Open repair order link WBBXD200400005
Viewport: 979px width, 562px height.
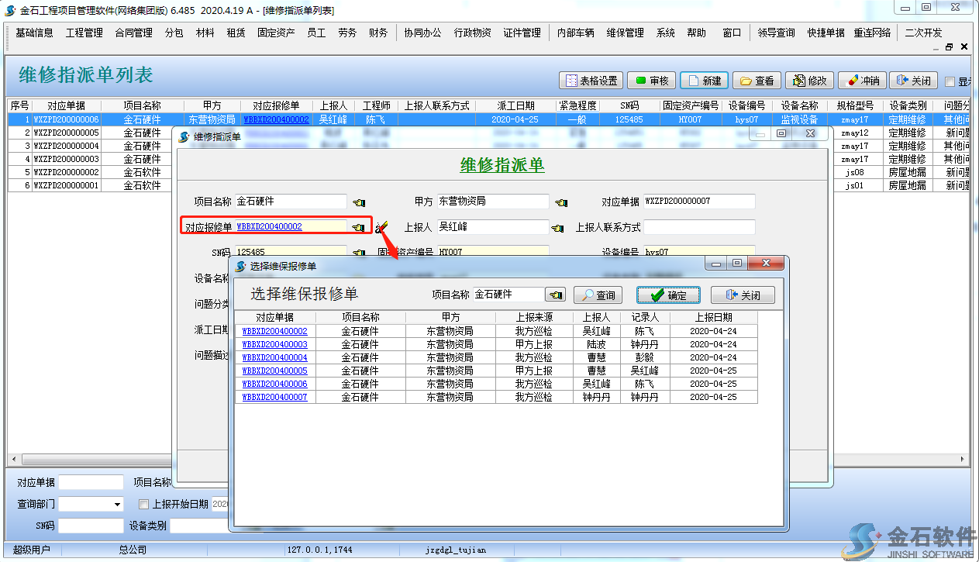click(275, 371)
